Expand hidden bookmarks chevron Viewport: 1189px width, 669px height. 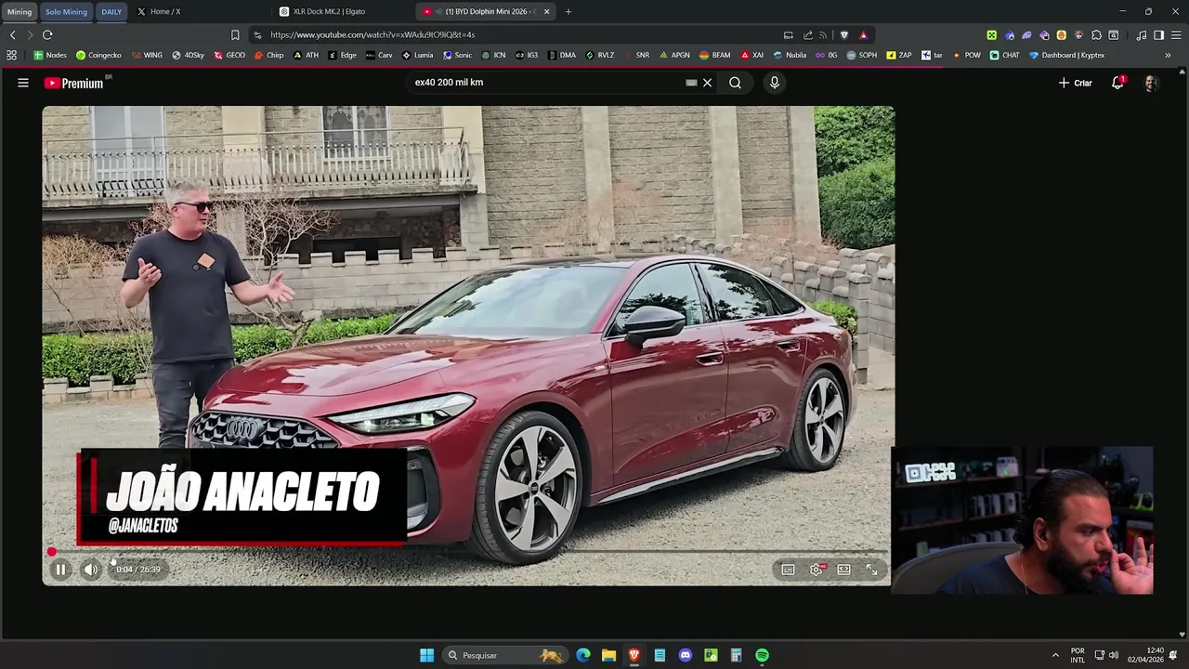pos(1168,55)
